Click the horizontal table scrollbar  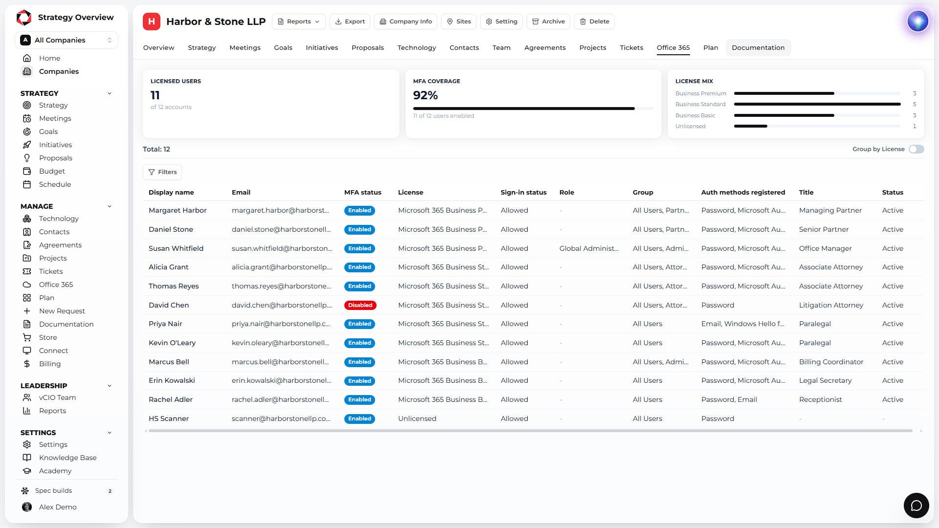click(530, 431)
